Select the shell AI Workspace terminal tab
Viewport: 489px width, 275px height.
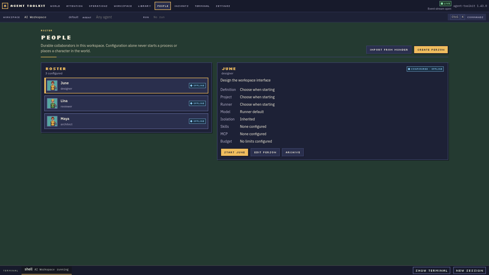47,270
